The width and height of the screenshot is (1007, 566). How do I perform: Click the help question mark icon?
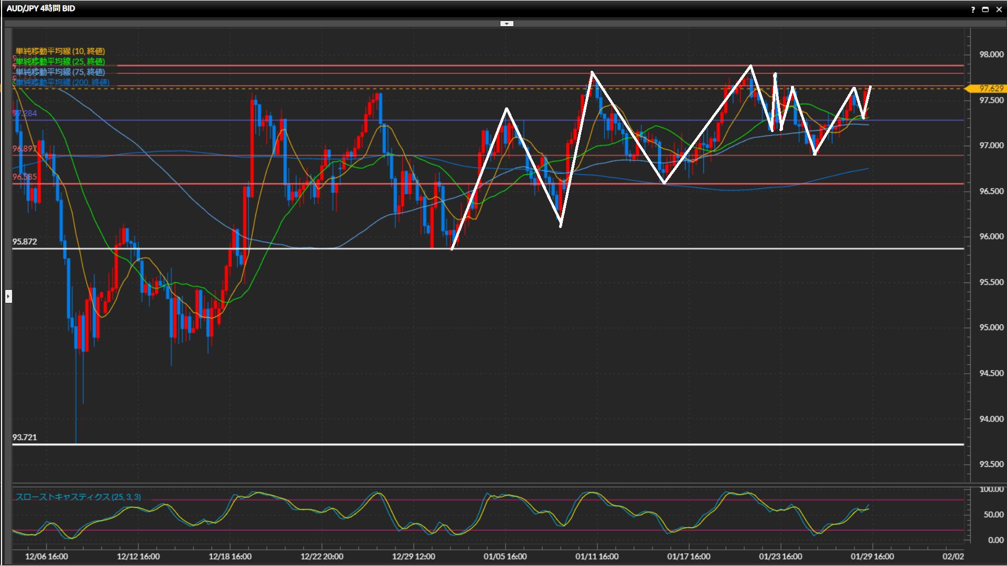click(973, 9)
